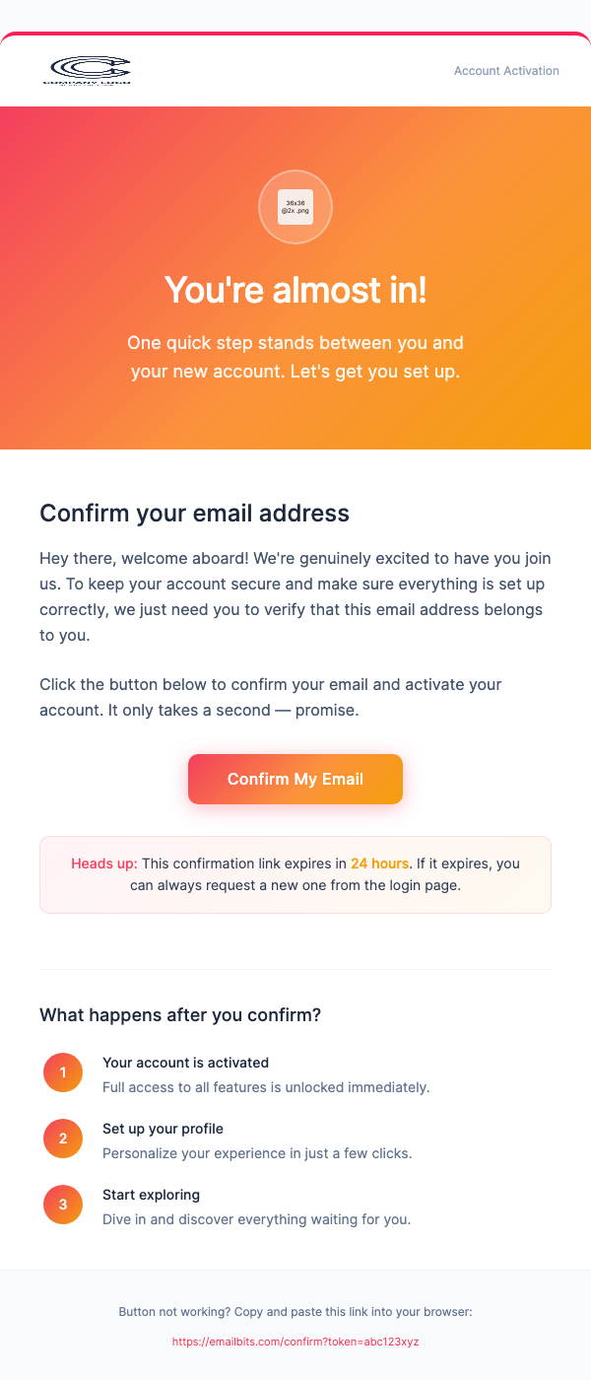Select the Your account is activated step text
The width and height of the screenshot is (591, 1380).
click(185, 1063)
